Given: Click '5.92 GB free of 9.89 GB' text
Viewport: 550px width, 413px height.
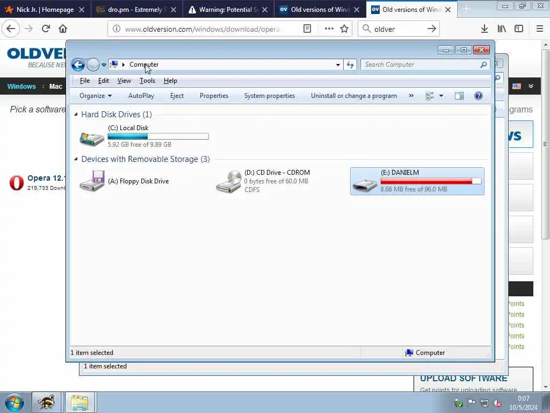Looking at the screenshot, I should [140, 144].
